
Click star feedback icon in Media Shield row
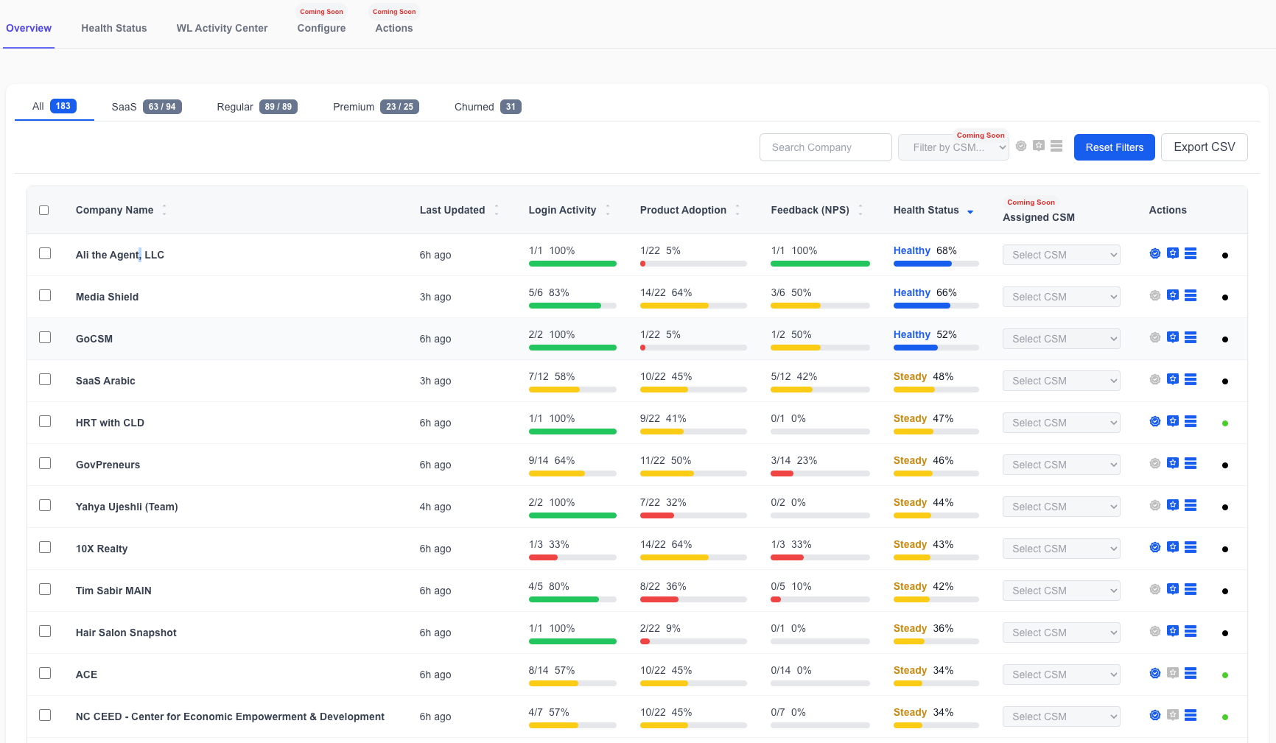point(1173,295)
